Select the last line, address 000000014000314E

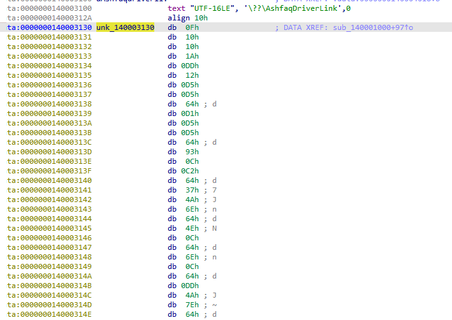point(50,314)
